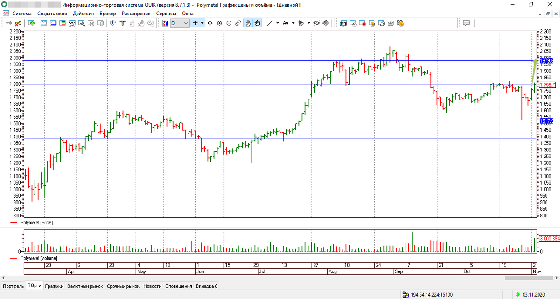This screenshot has height=299, width=560.
Task: Click the Polymetal [Volume] legend label
Action: 39,258
